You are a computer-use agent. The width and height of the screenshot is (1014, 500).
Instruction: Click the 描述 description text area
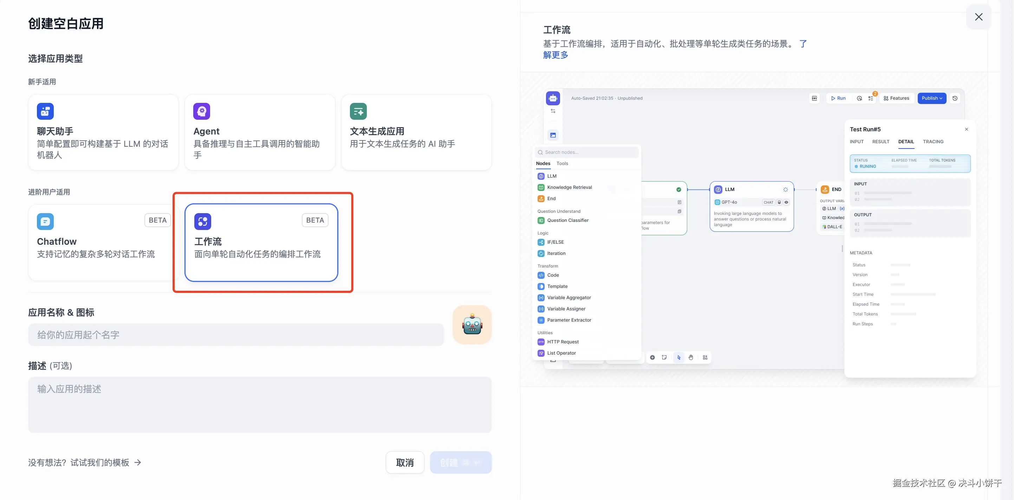[x=259, y=404]
